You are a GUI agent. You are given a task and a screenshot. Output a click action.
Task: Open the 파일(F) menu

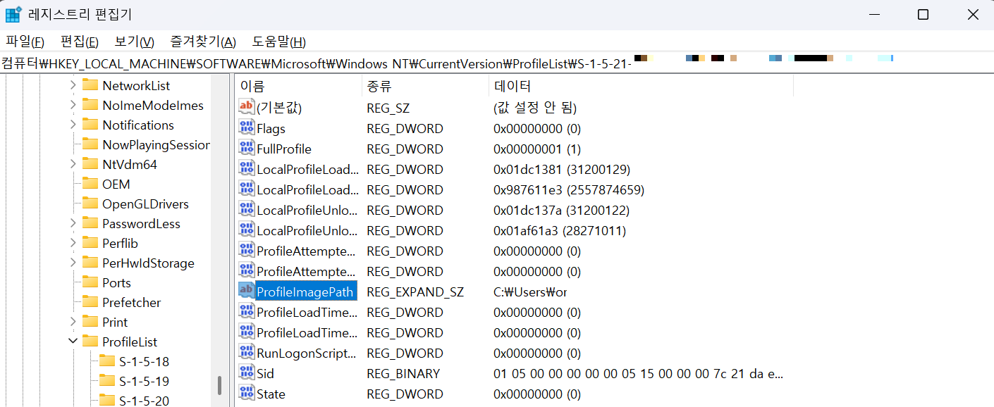(x=25, y=42)
